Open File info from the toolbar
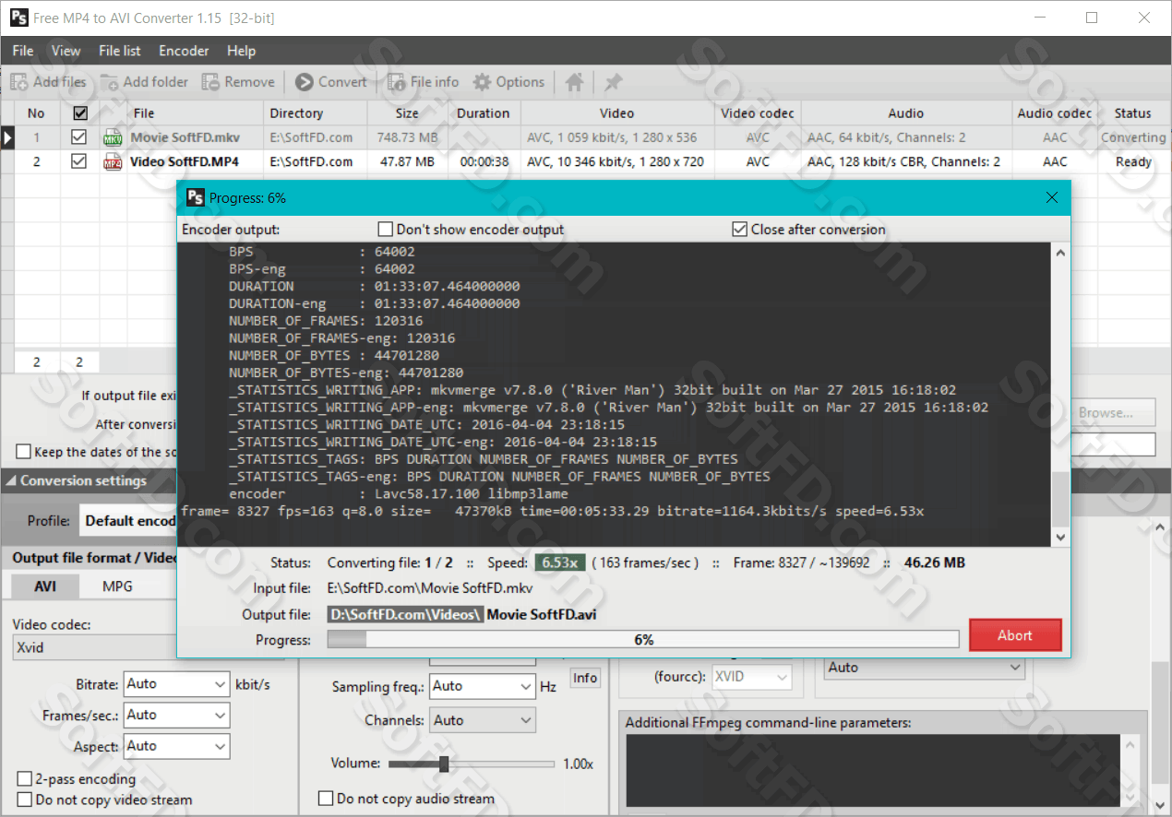This screenshot has width=1172, height=817. pos(397,82)
